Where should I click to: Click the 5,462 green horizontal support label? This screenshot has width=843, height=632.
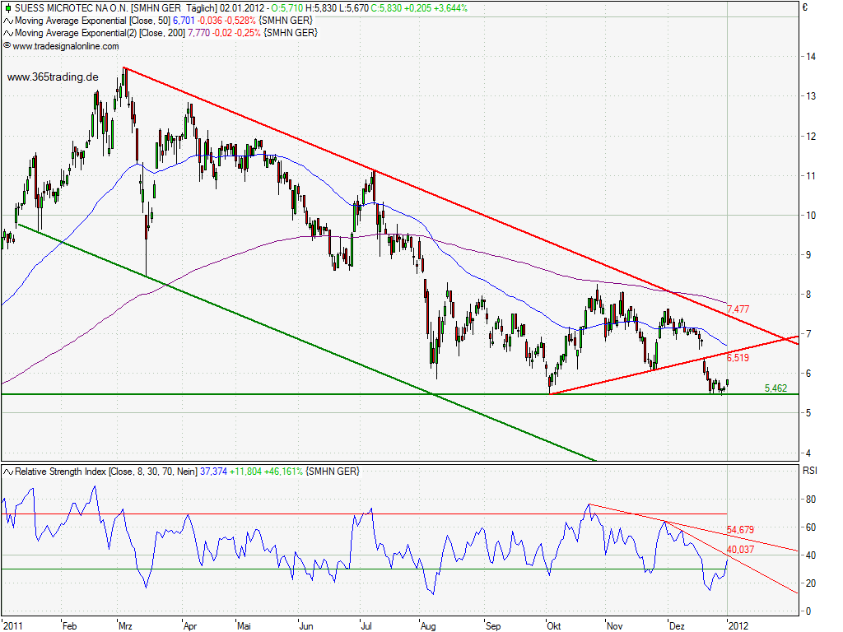[777, 387]
